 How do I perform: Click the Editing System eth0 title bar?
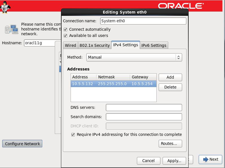click(125, 12)
